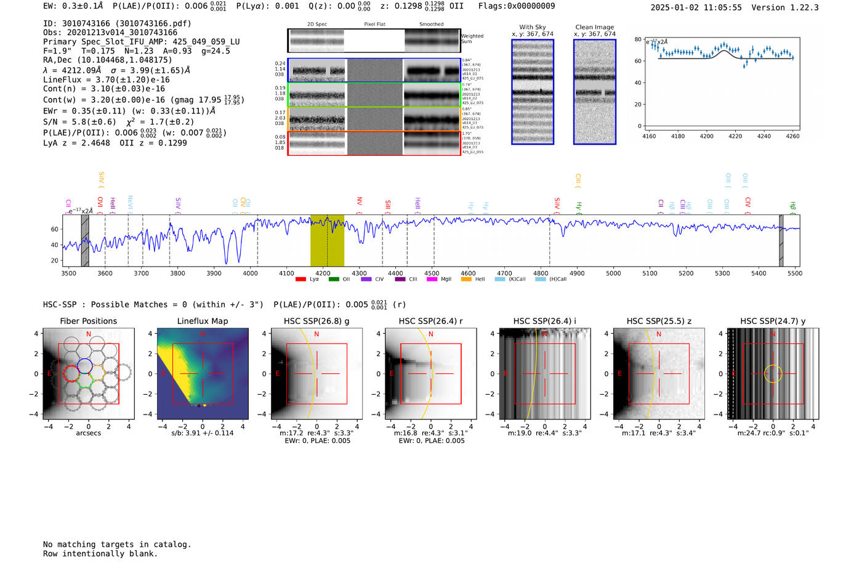Select the Weighted Sum 2D spectrum strip
862x587 pixels.
pyautogui.click(x=374, y=41)
